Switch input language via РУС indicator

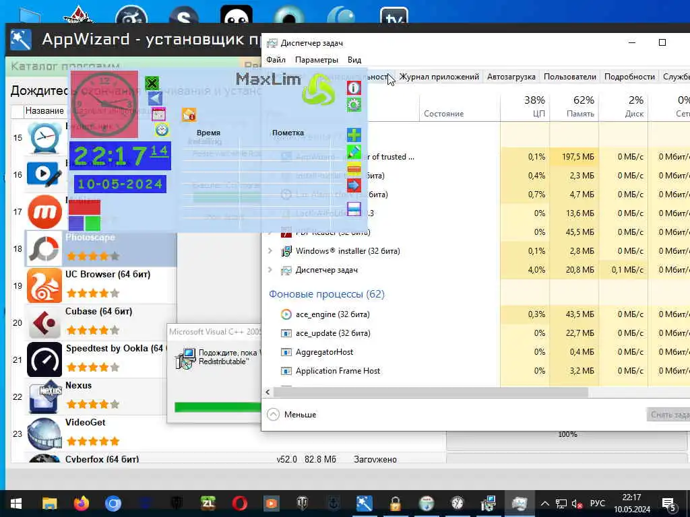coord(597,504)
